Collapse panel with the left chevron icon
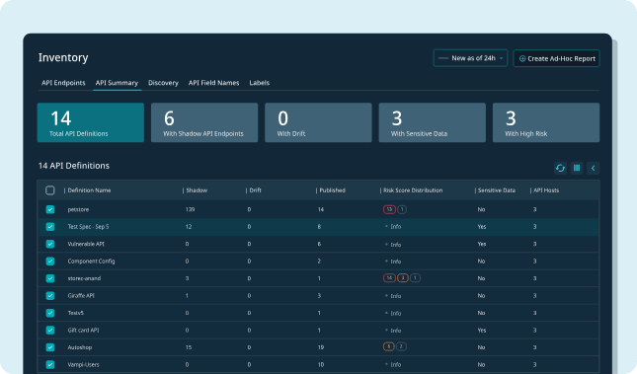This screenshot has width=637, height=374. coord(594,168)
